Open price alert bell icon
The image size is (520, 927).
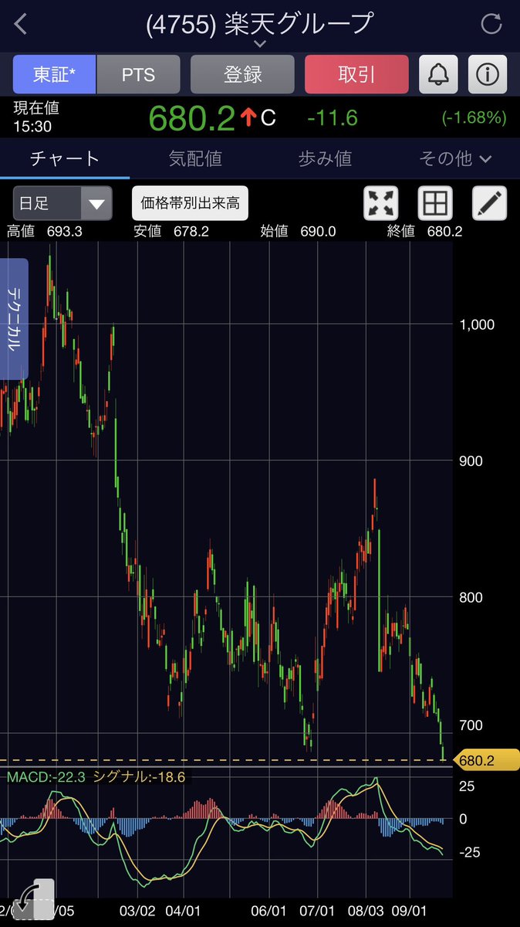click(x=438, y=74)
